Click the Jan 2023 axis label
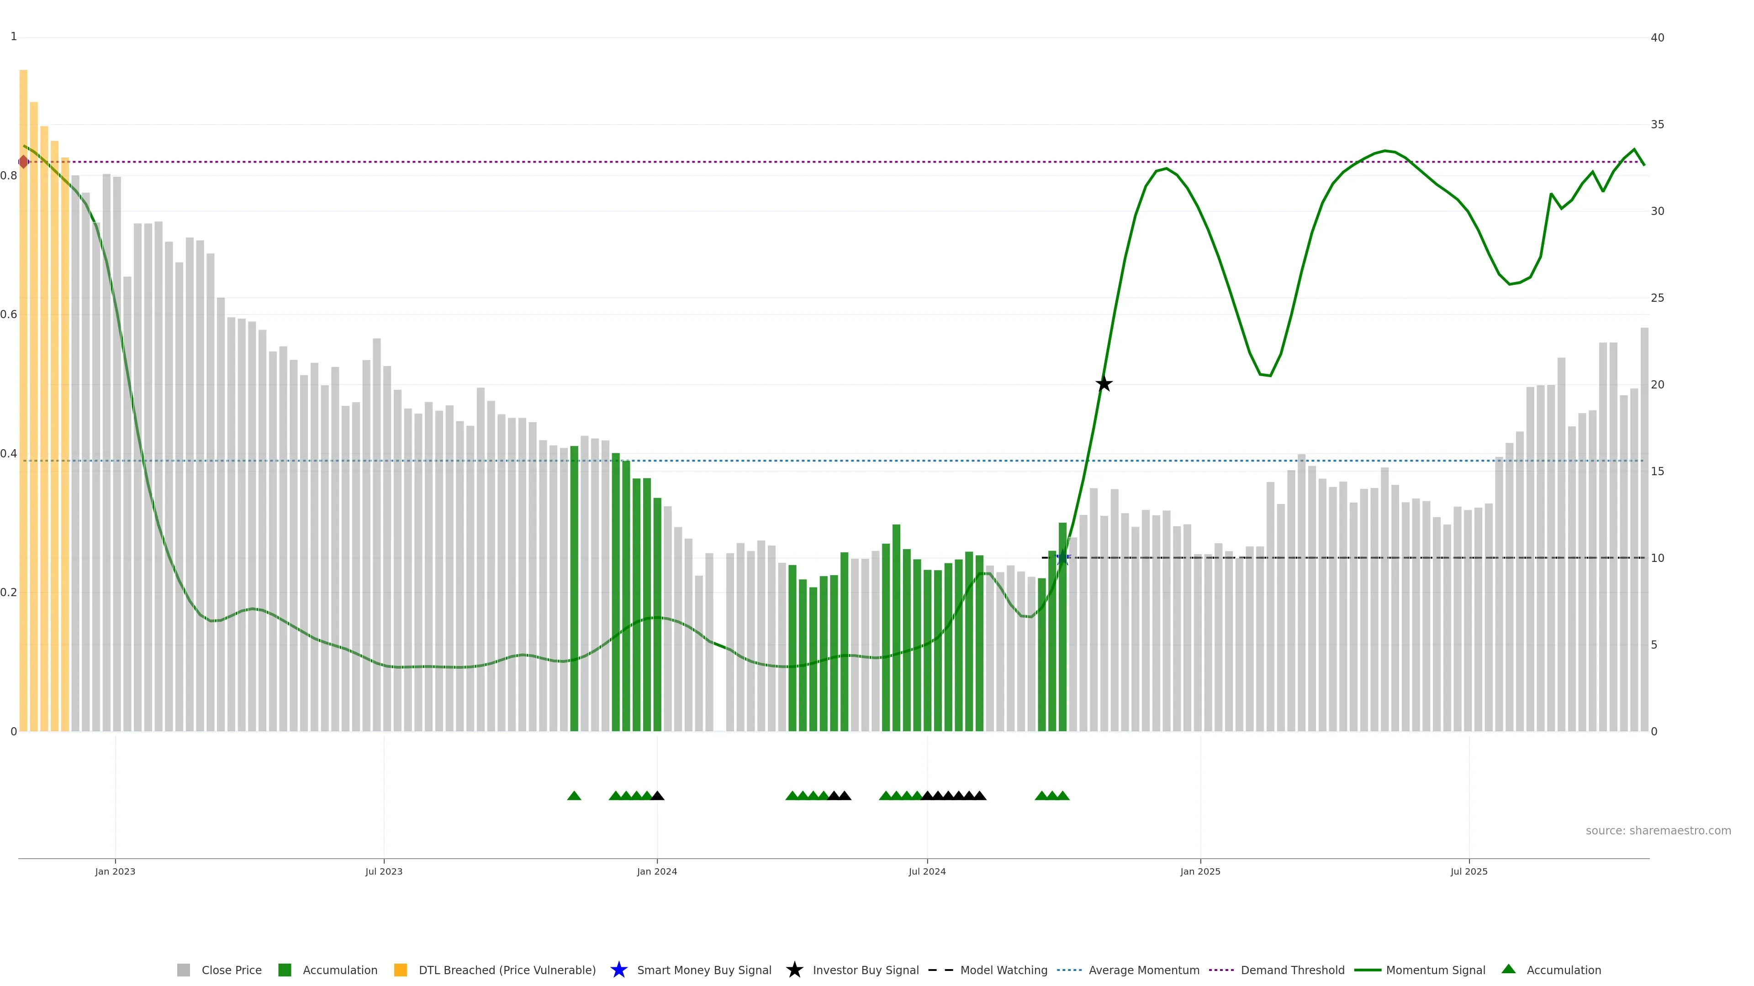The width and height of the screenshot is (1754, 986). coord(115,872)
